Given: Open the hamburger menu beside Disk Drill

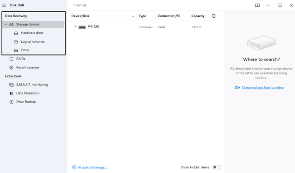Looking at the screenshot, I should coord(4,5).
